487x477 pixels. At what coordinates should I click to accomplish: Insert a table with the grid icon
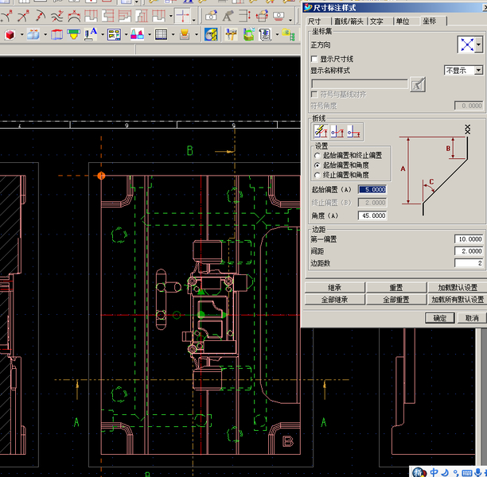tap(161, 34)
